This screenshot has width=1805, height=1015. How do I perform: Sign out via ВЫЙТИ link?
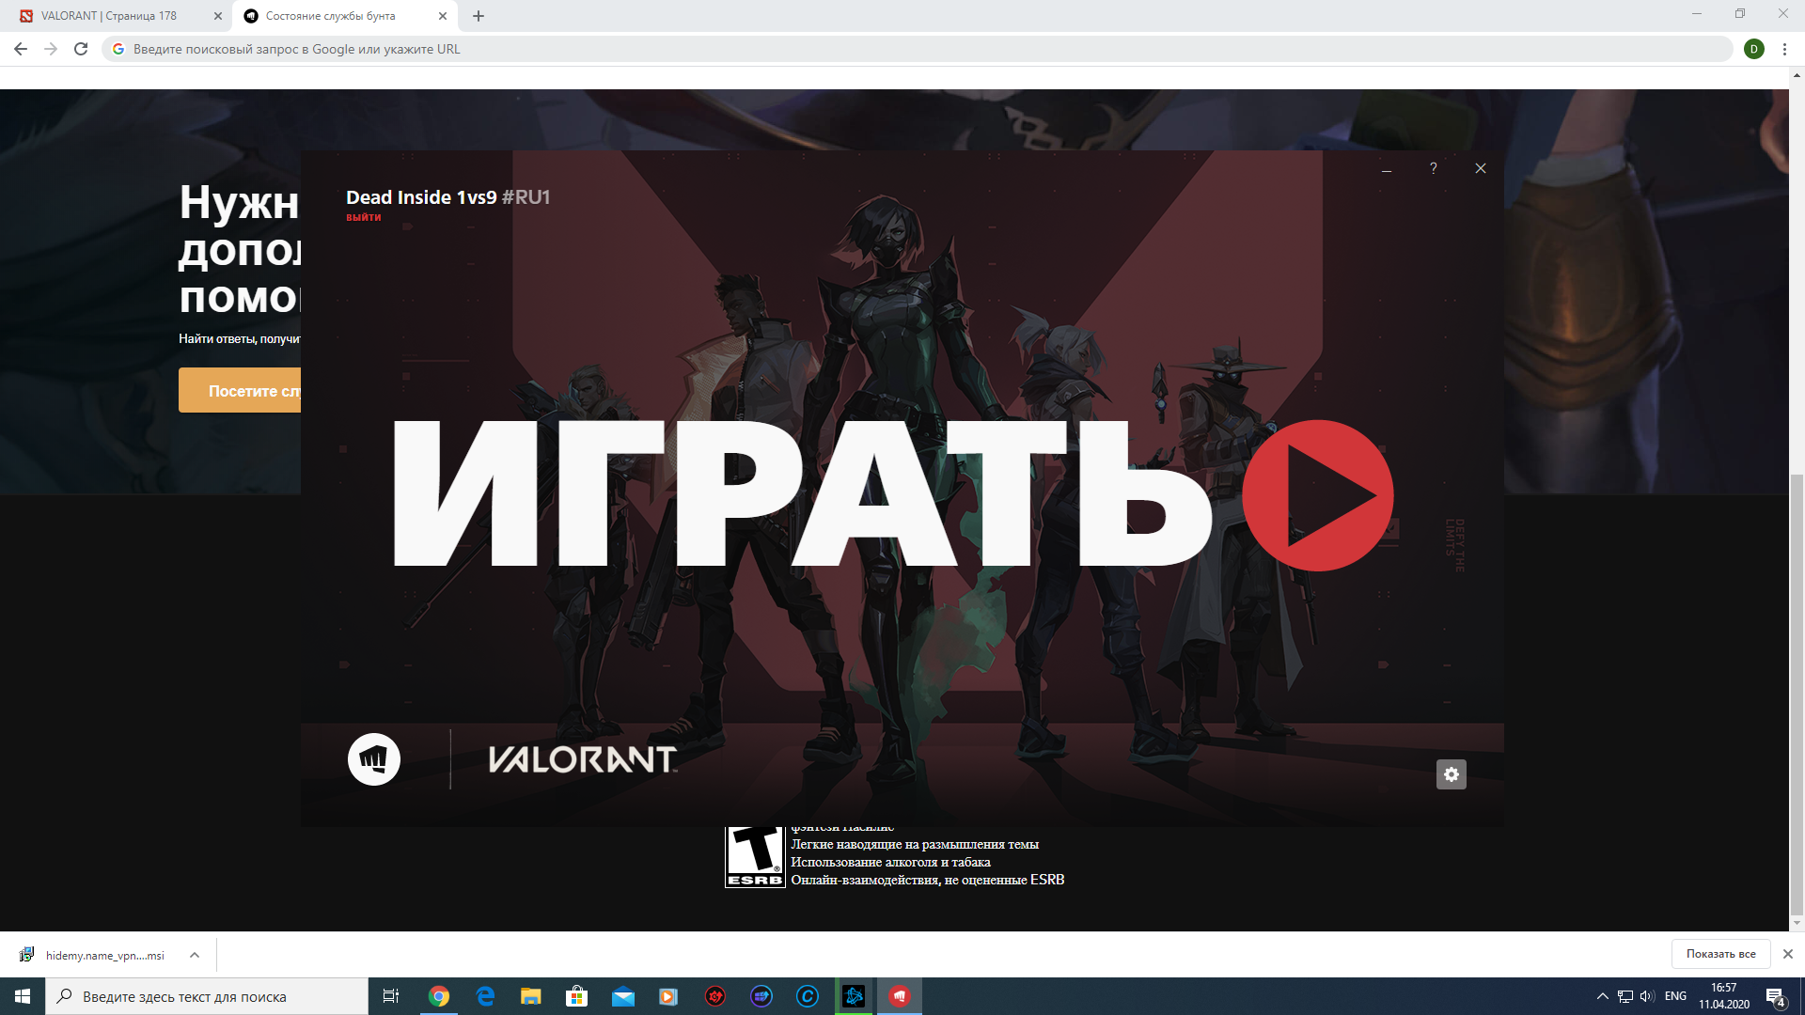(x=364, y=217)
